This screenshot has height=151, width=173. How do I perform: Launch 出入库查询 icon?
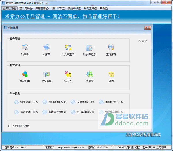68,47
